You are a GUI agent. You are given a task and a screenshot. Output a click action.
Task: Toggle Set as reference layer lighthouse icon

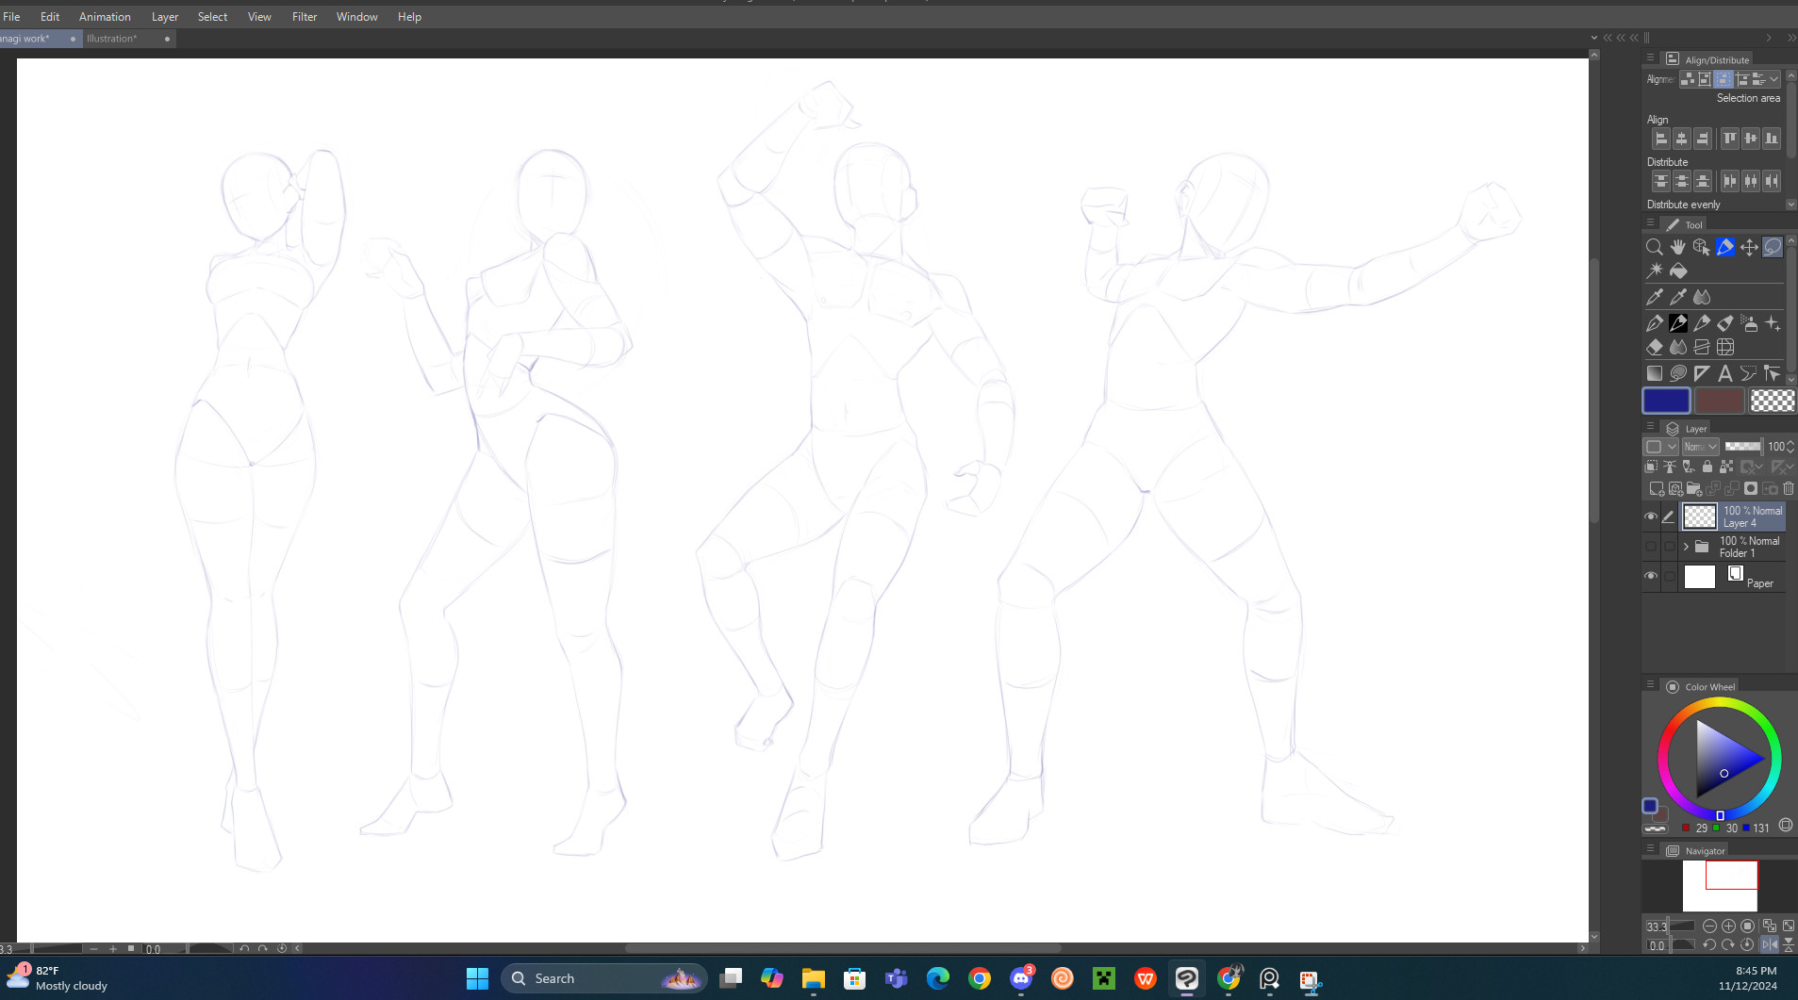tap(1669, 467)
